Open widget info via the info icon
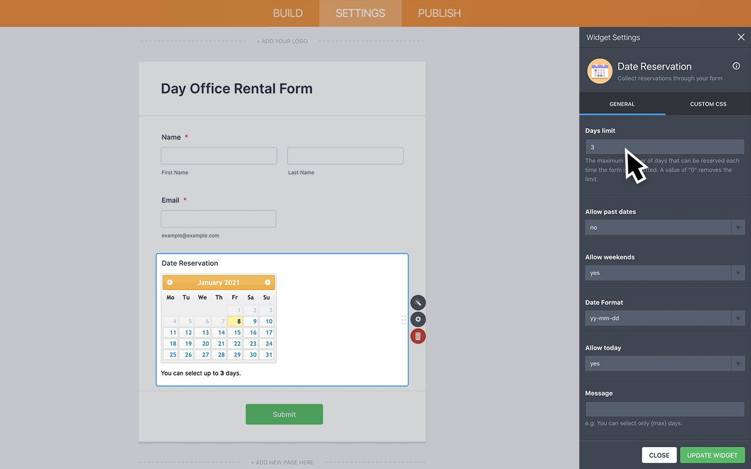The height and width of the screenshot is (469, 751). point(736,66)
